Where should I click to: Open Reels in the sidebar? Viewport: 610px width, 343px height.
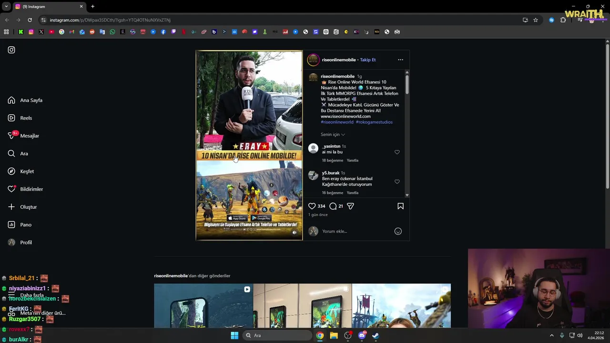coord(20,118)
